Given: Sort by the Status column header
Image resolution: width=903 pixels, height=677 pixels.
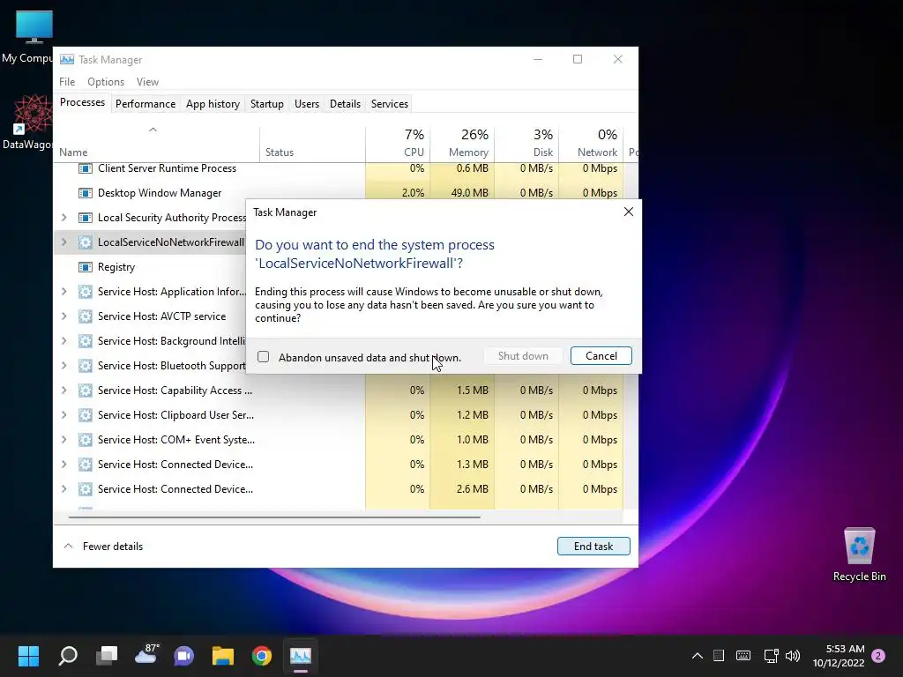Looking at the screenshot, I should pyautogui.click(x=312, y=144).
